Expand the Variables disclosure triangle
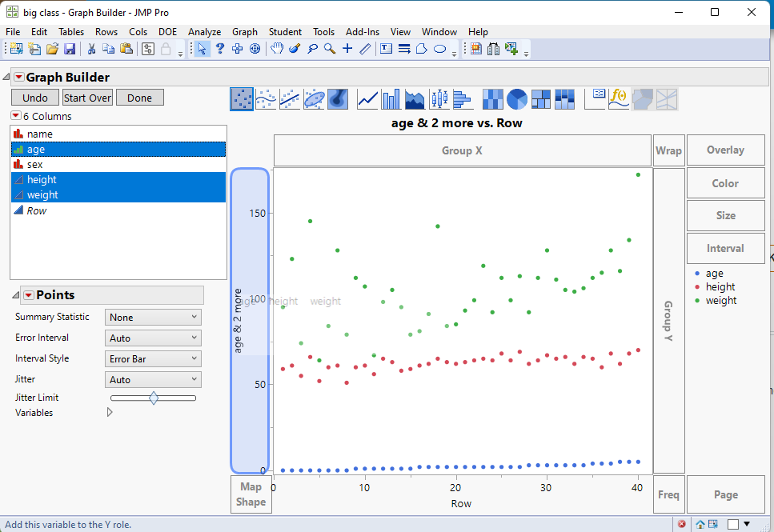This screenshot has width=774, height=532. click(x=110, y=413)
